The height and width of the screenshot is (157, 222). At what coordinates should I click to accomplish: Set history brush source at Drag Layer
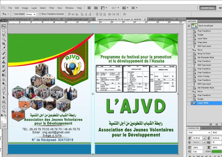click(x=189, y=43)
